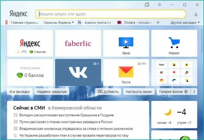Expand the Сервисы Яндекса bookmark dropdown

[x=58, y=22]
